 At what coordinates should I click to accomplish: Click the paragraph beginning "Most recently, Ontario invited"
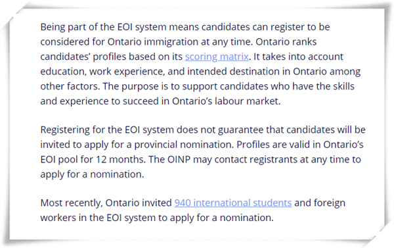click(192, 211)
